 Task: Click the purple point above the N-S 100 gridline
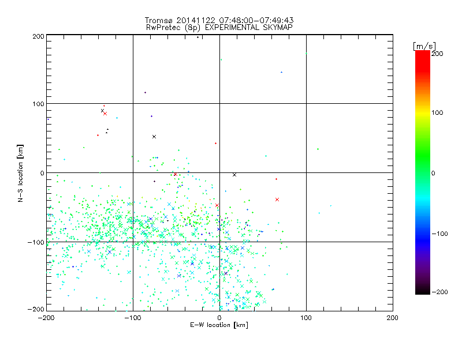(x=145, y=93)
